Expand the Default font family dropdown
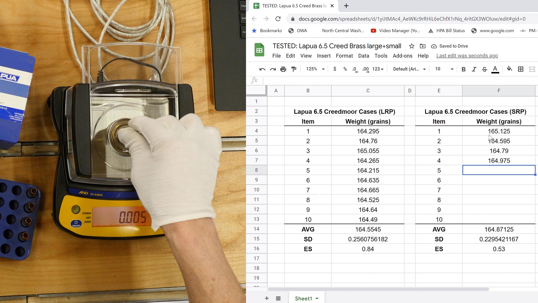 click(409, 69)
